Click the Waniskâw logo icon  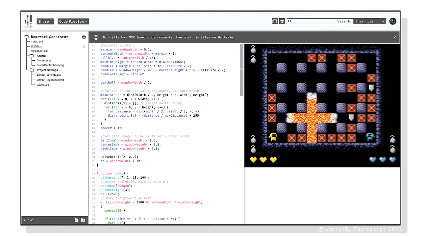tap(29, 21)
